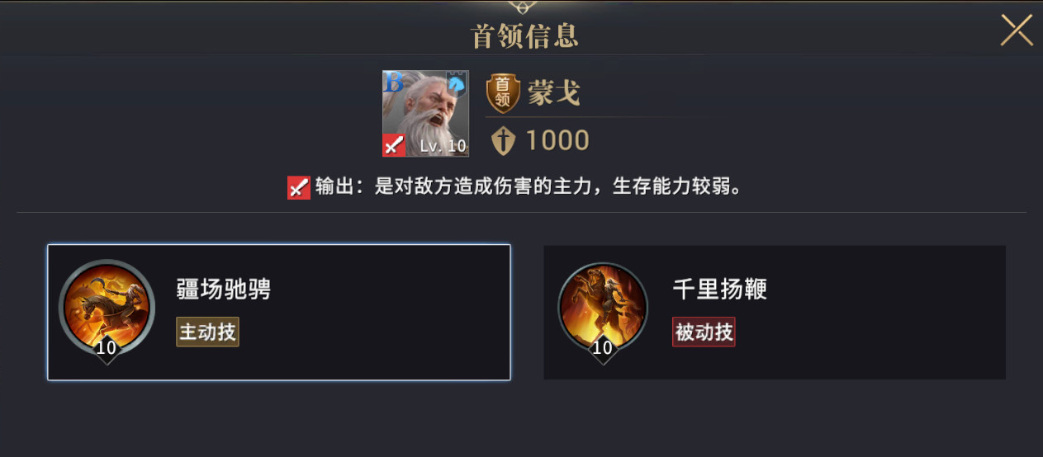The height and width of the screenshot is (457, 1043).
Task: Click the power value 1000
Action: pos(557,141)
